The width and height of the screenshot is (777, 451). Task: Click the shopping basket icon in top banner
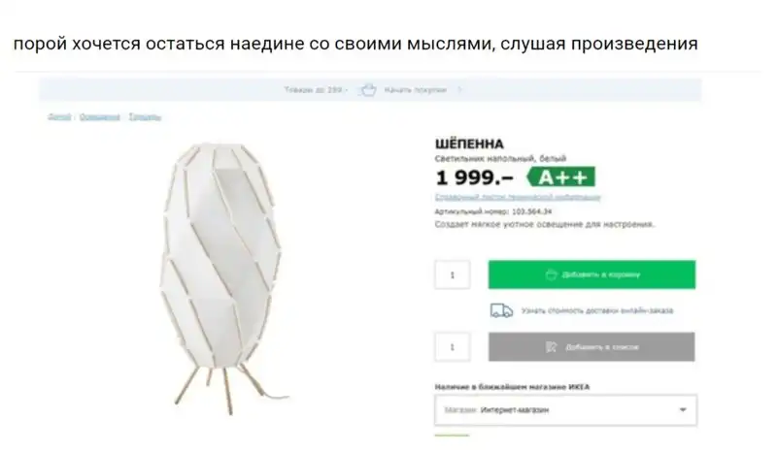[x=368, y=90]
